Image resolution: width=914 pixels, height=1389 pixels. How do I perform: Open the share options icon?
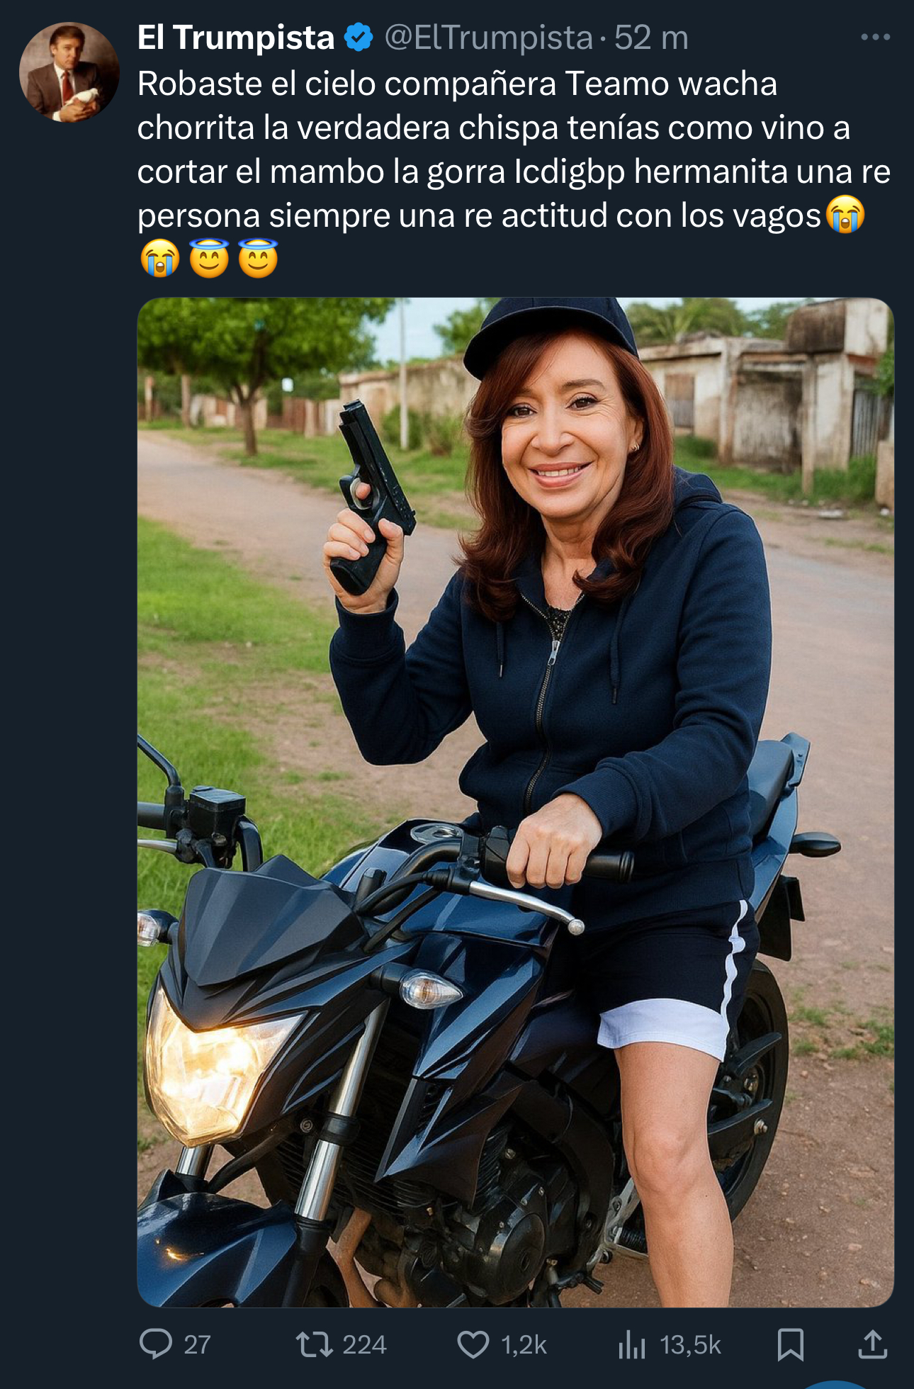[x=873, y=1344]
